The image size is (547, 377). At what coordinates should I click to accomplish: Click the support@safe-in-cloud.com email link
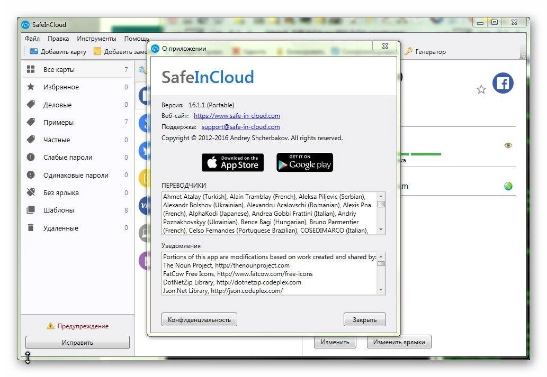(241, 127)
